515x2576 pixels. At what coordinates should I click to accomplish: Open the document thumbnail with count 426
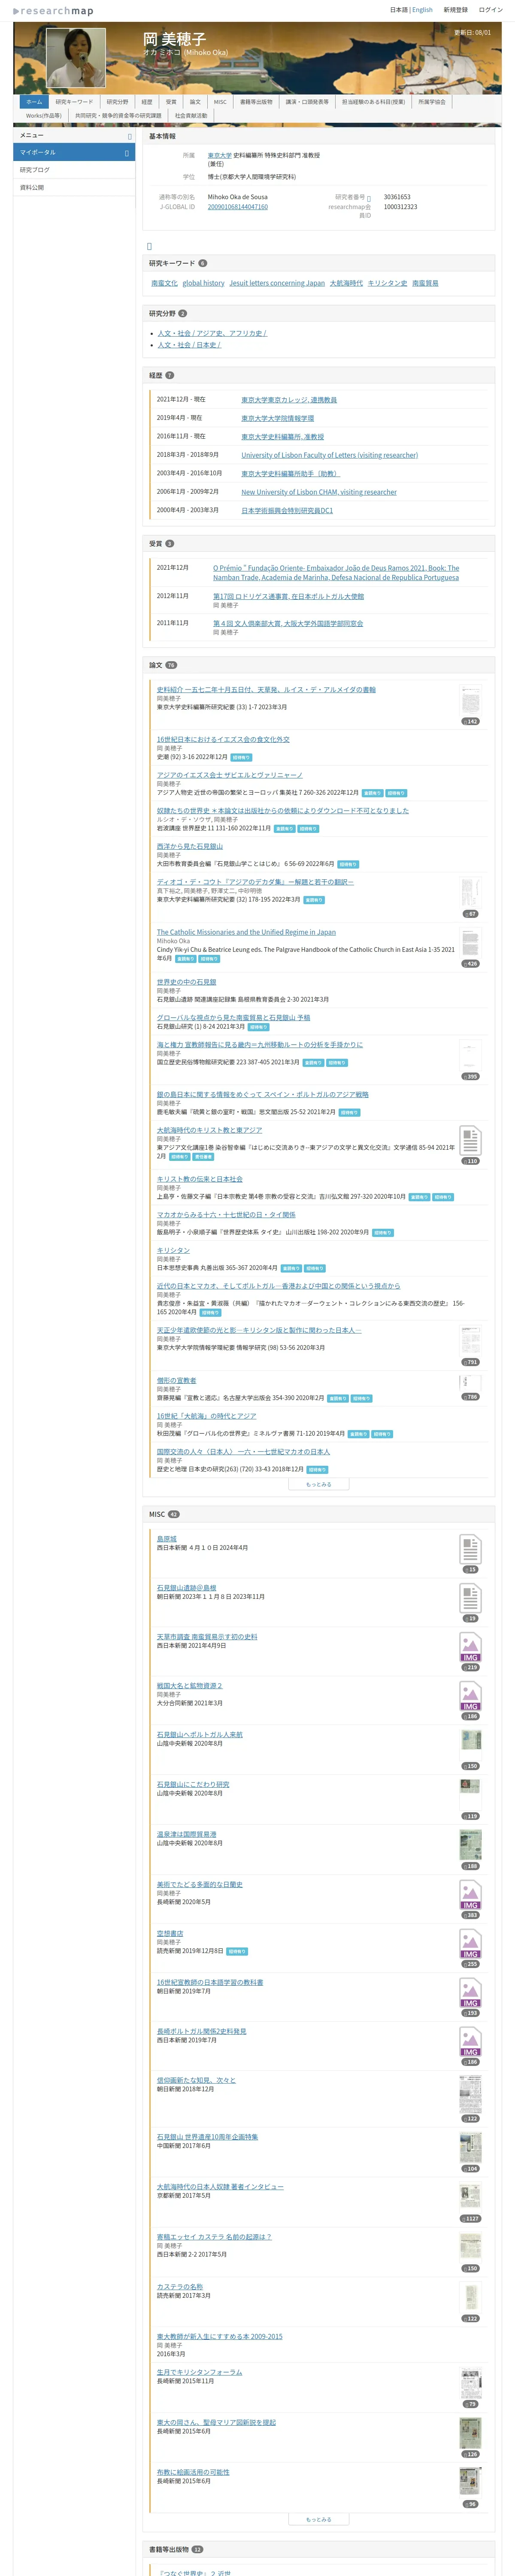tap(470, 943)
